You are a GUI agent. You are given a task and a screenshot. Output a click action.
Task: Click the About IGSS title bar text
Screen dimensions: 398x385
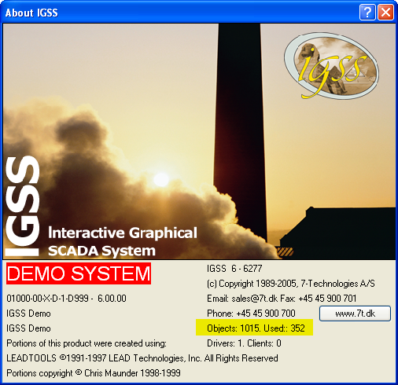click(x=31, y=13)
